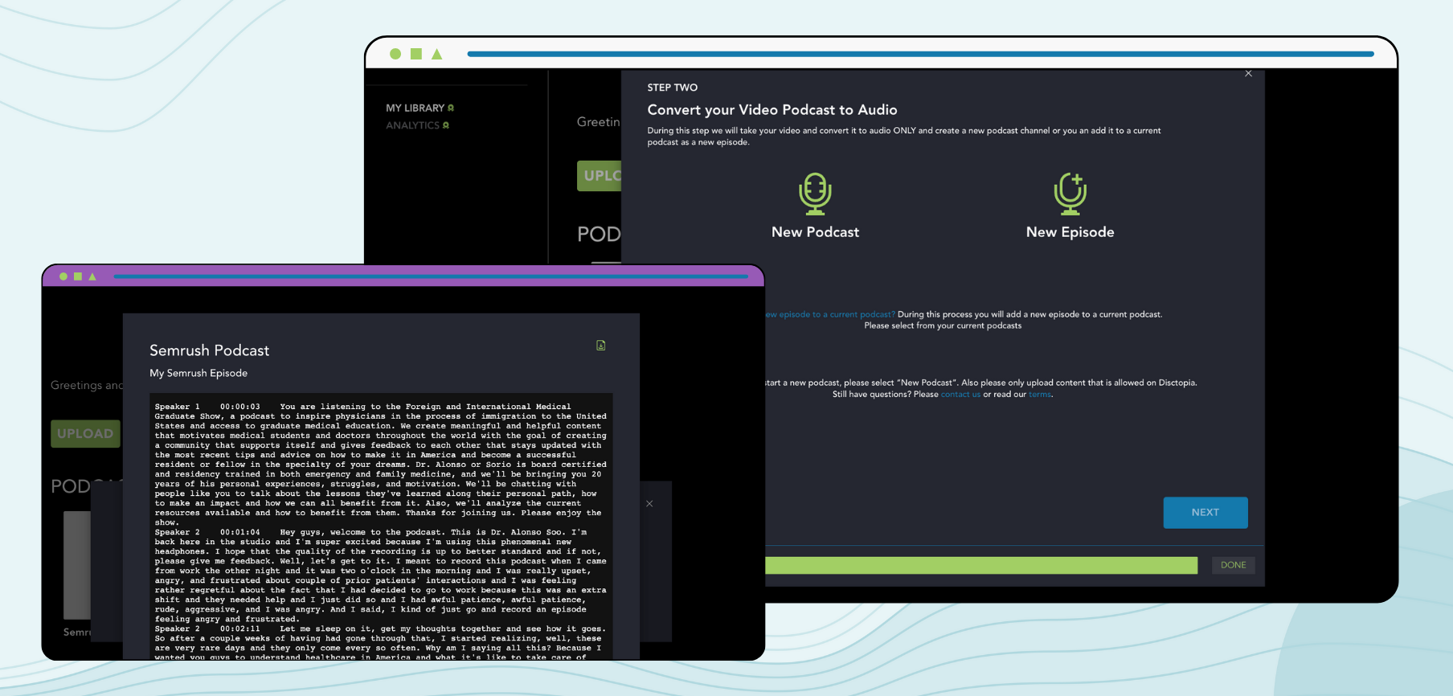
Task: Click the podcast cover thumbnail in transcript window
Action: coord(77,565)
